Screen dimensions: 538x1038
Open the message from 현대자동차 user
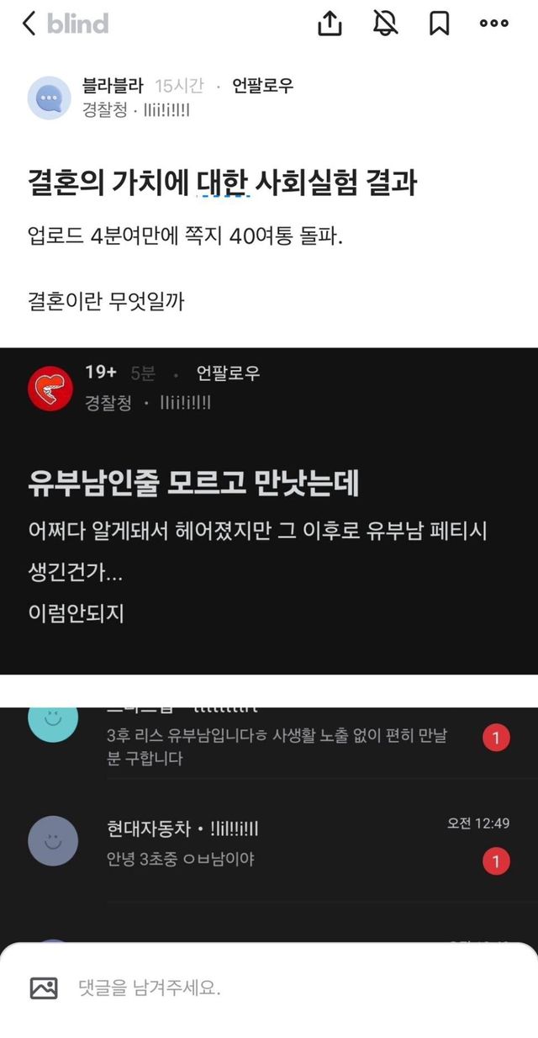269,843
